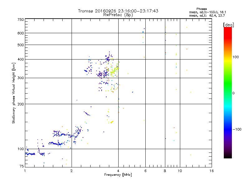Viewport: 249px width, 186px height.
Task: Click the colorbar '-100' tick label
Action: click(x=237, y=129)
